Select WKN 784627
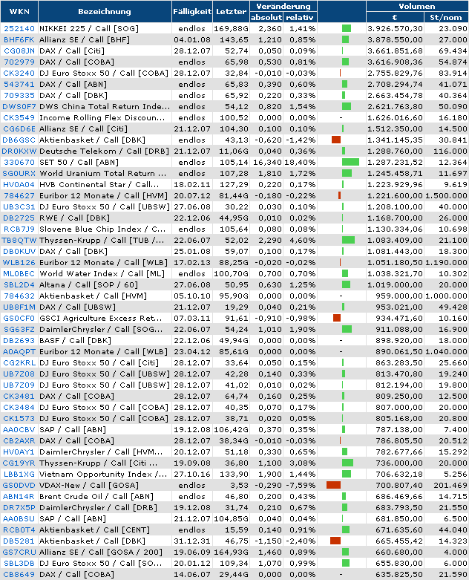The width and height of the screenshot is (469, 580). (x=19, y=195)
